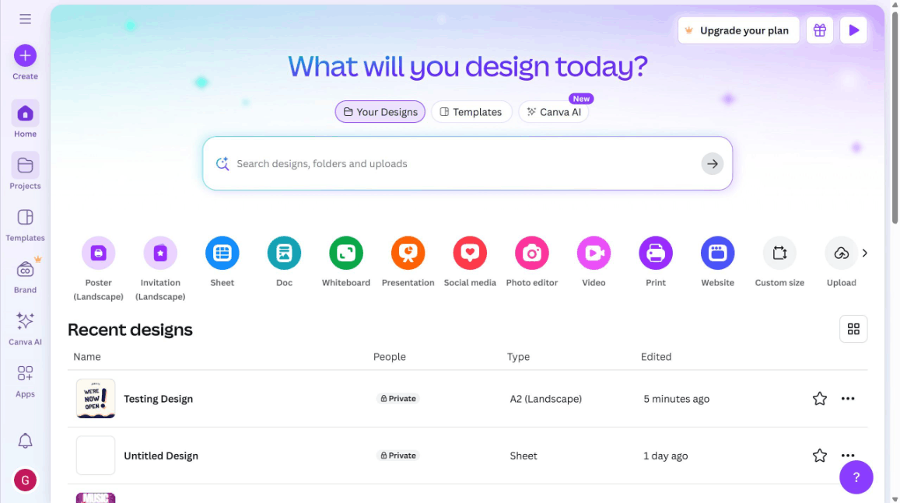The height and width of the screenshot is (503, 900).
Task: Click the Edited column header
Action: [656, 357]
